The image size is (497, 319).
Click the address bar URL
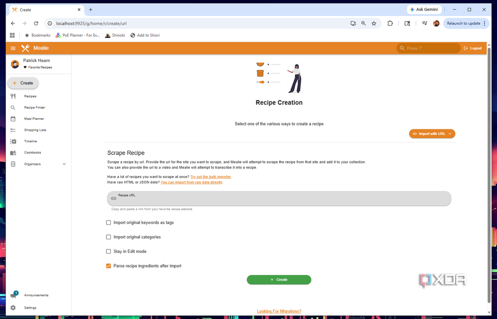(x=91, y=23)
